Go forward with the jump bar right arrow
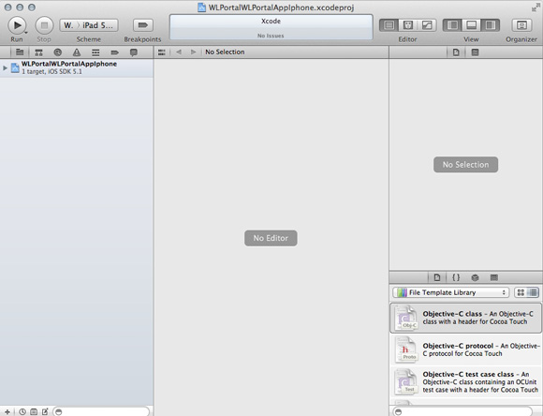Viewport: 543px width, 416px height. (x=193, y=52)
